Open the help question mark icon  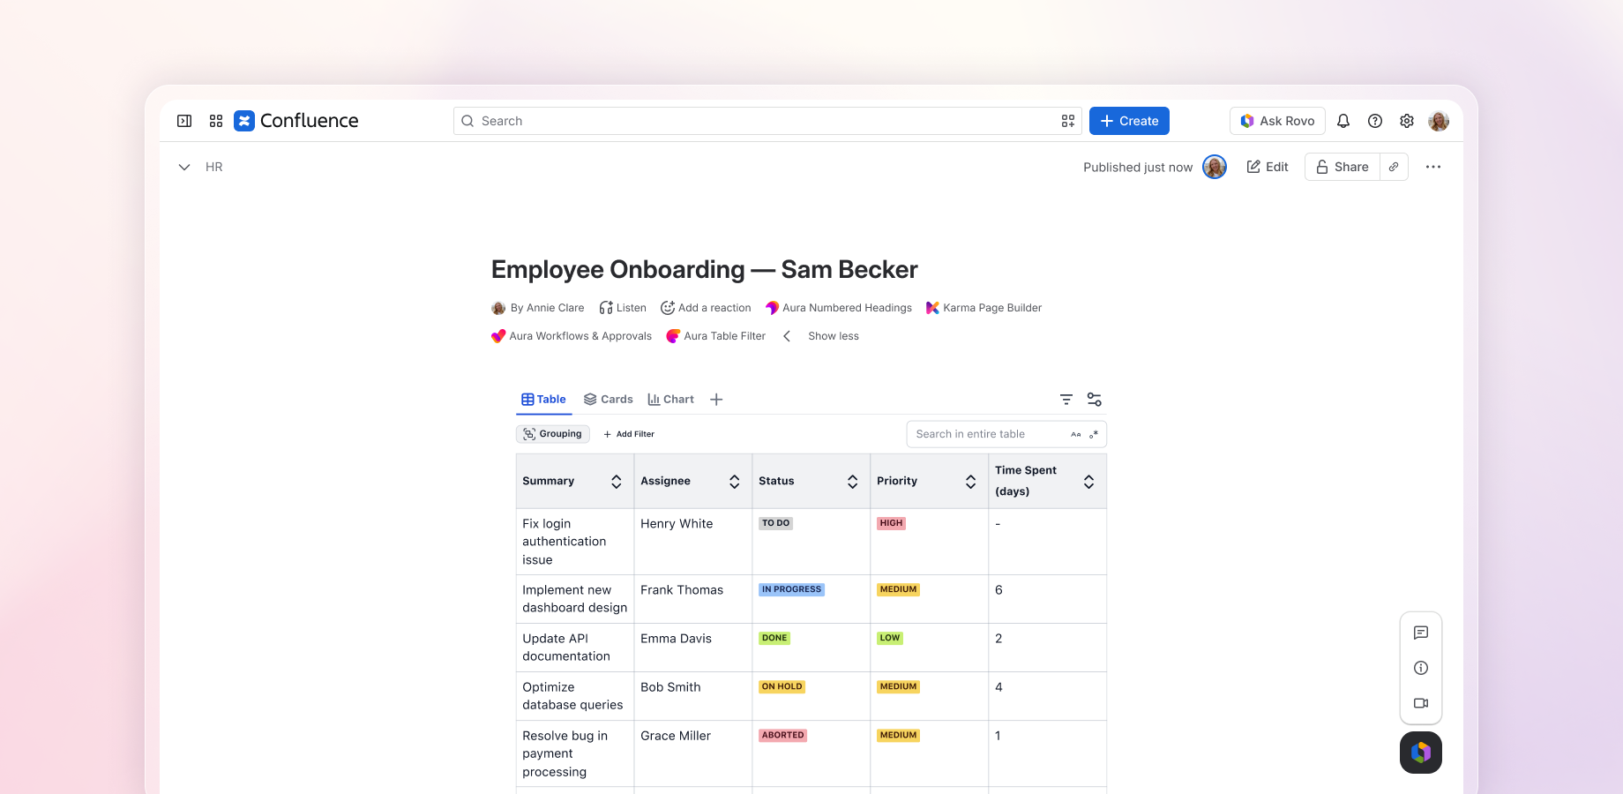tap(1375, 121)
